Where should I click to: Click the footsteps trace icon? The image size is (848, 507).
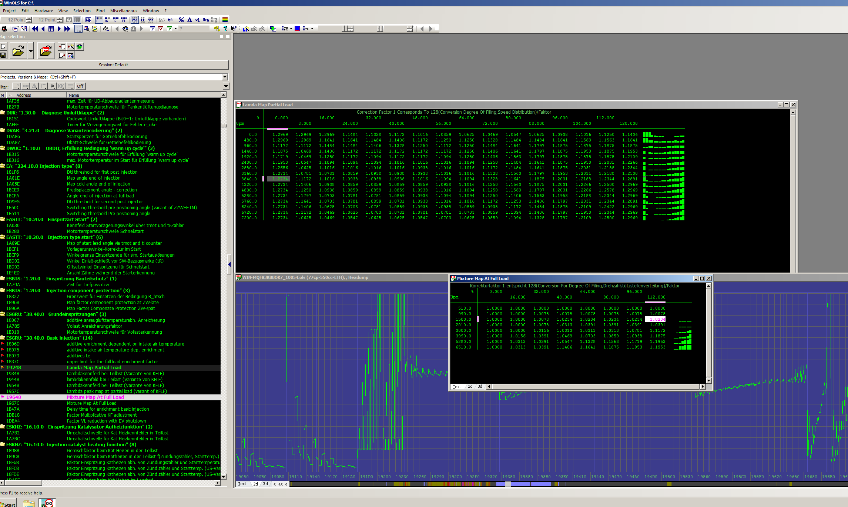(x=106, y=29)
